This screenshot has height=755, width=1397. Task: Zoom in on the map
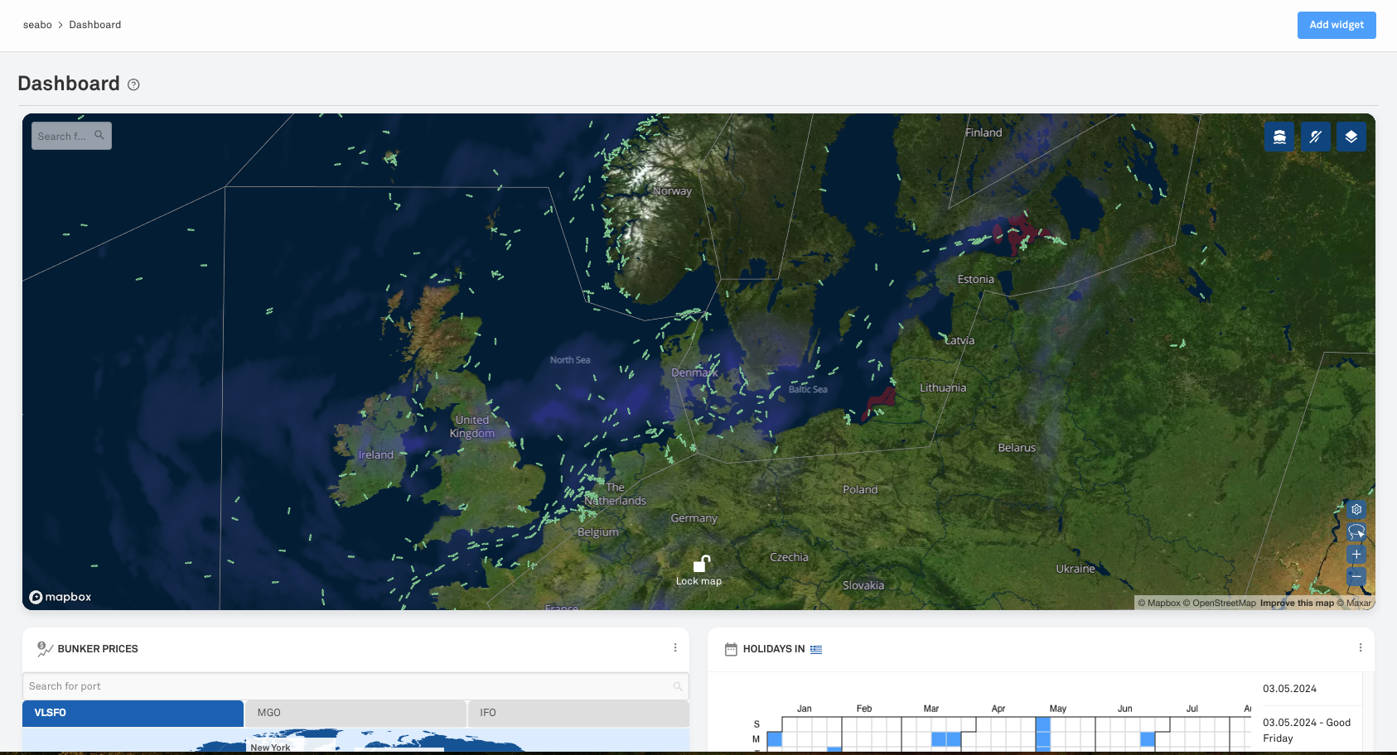(x=1356, y=554)
